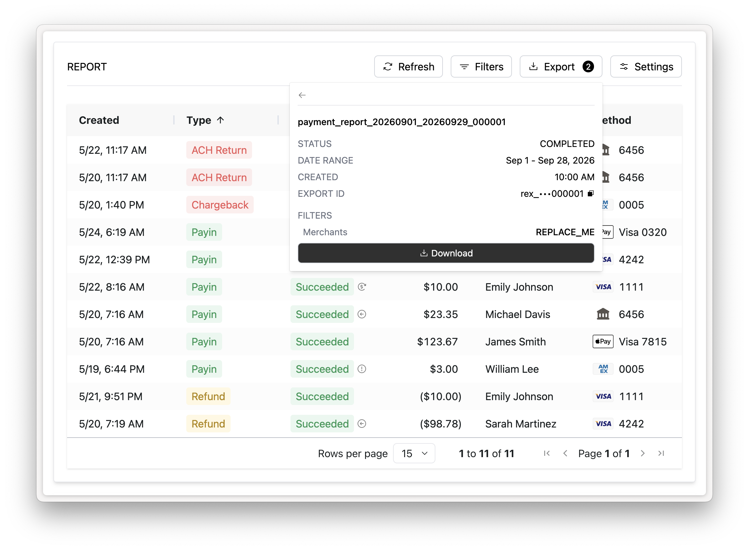Download the payment report

click(x=446, y=253)
